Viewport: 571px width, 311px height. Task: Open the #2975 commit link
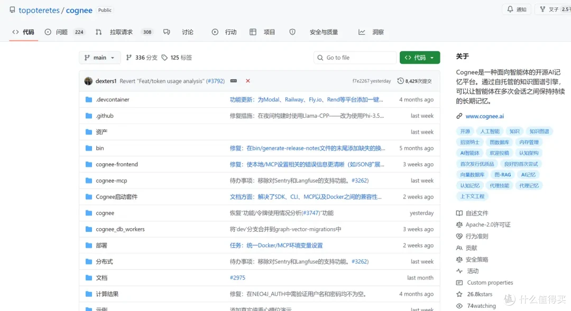pyautogui.click(x=237, y=278)
